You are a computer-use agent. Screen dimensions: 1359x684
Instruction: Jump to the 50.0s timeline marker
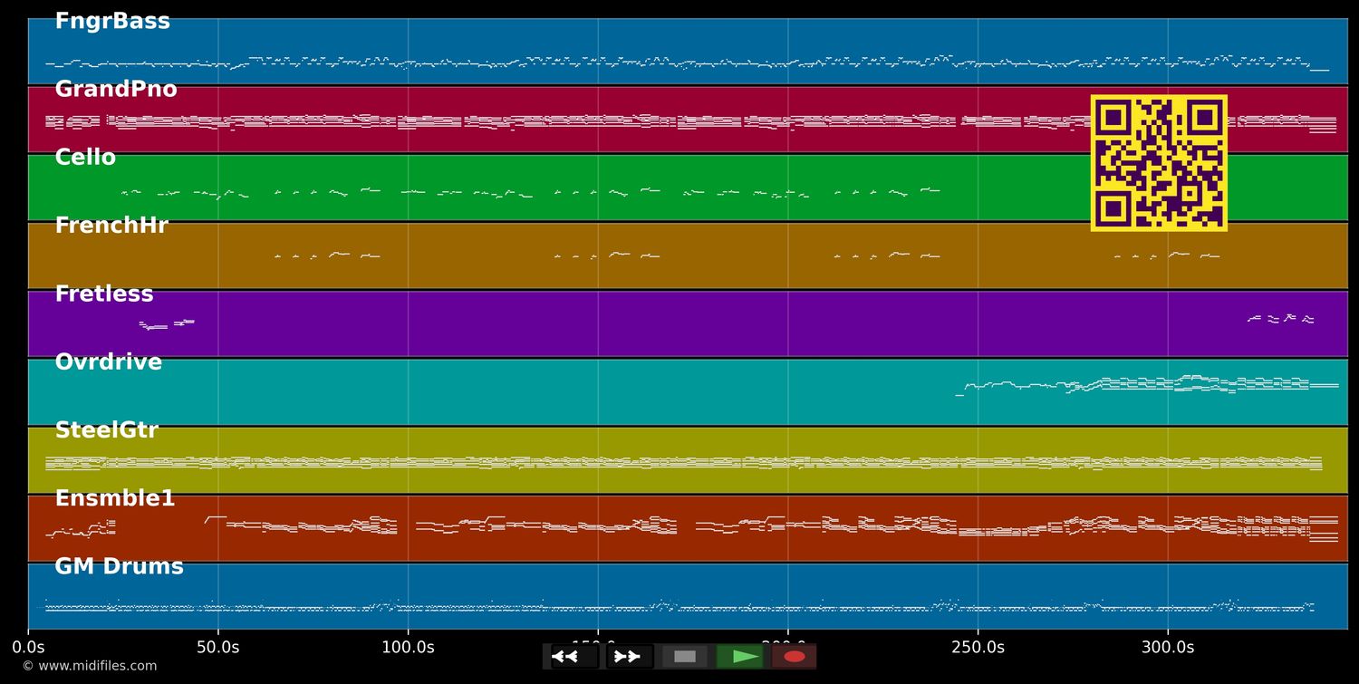click(217, 647)
